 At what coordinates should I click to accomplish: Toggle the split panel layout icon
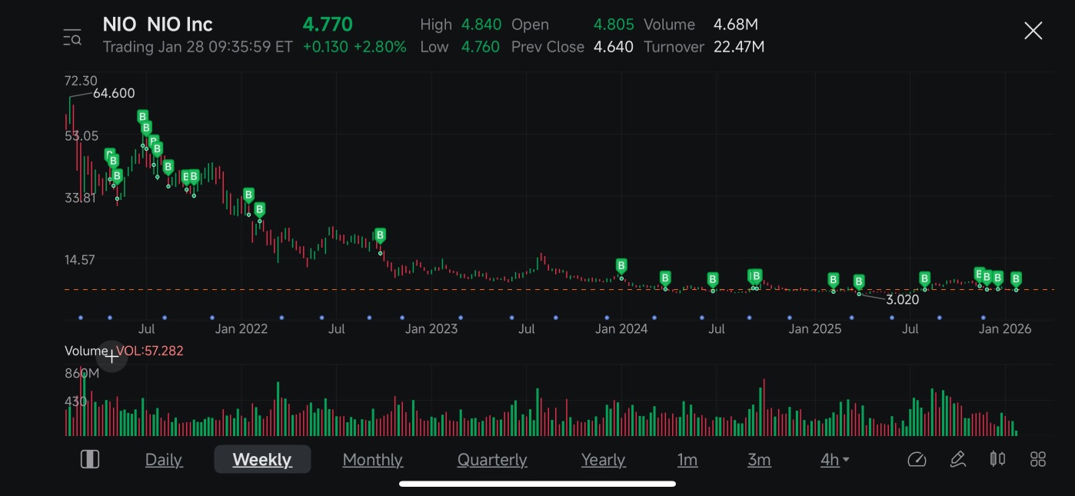point(90,459)
